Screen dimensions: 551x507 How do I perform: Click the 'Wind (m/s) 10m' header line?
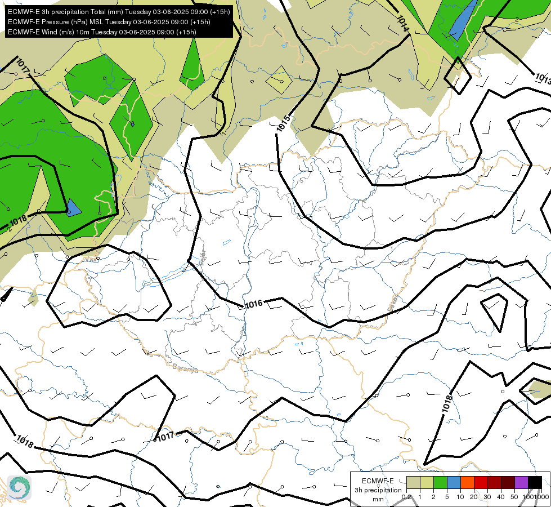(101, 32)
